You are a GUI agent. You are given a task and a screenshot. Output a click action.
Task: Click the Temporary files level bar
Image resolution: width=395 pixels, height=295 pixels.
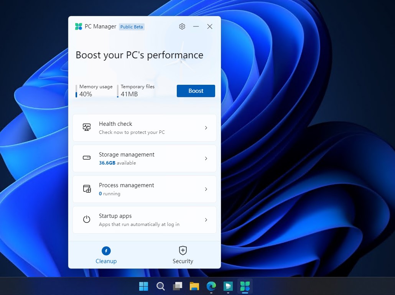click(118, 91)
